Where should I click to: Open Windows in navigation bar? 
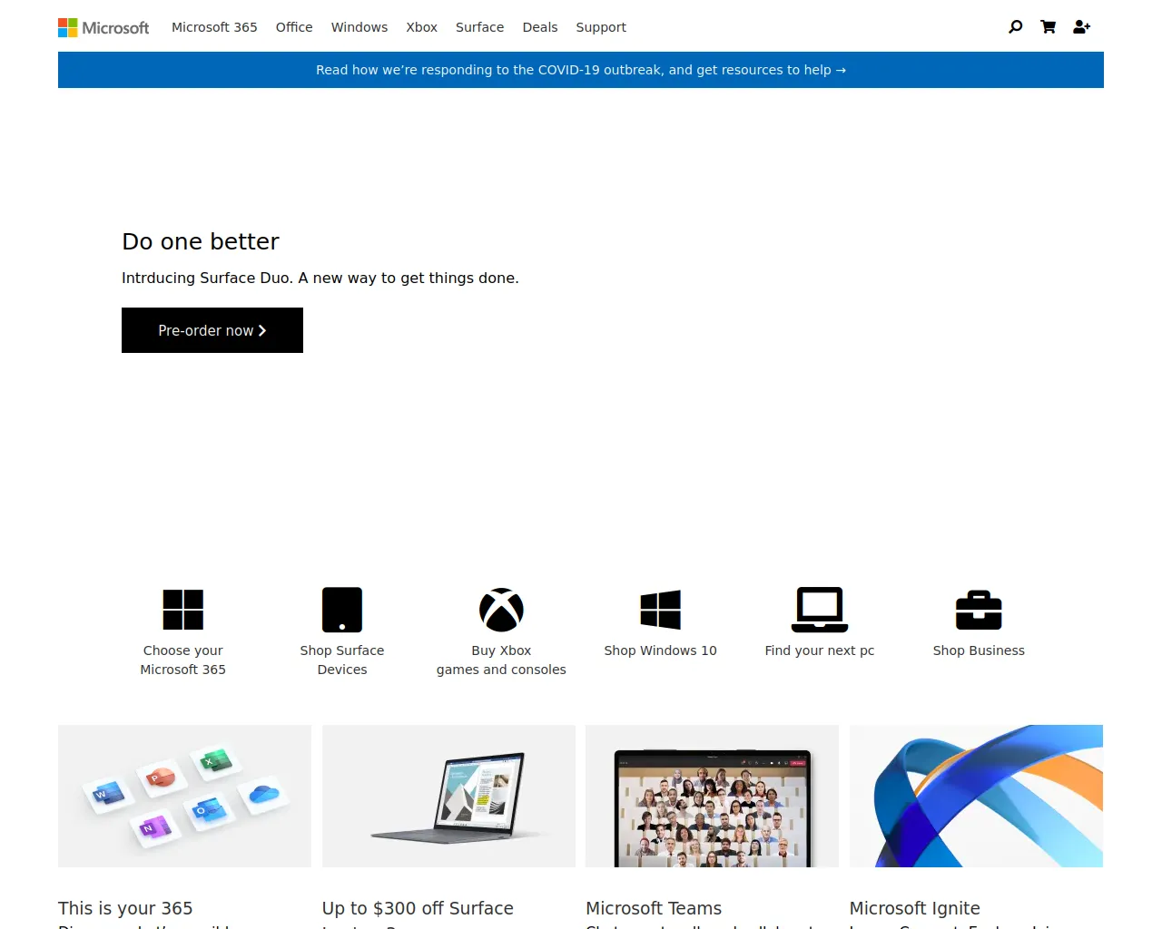(359, 27)
